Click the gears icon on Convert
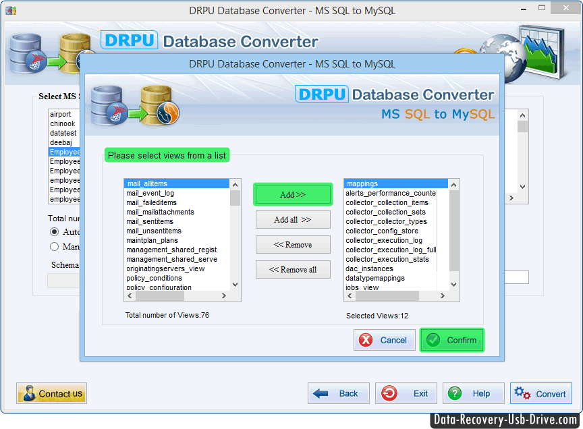The image size is (583, 429). tap(522, 393)
